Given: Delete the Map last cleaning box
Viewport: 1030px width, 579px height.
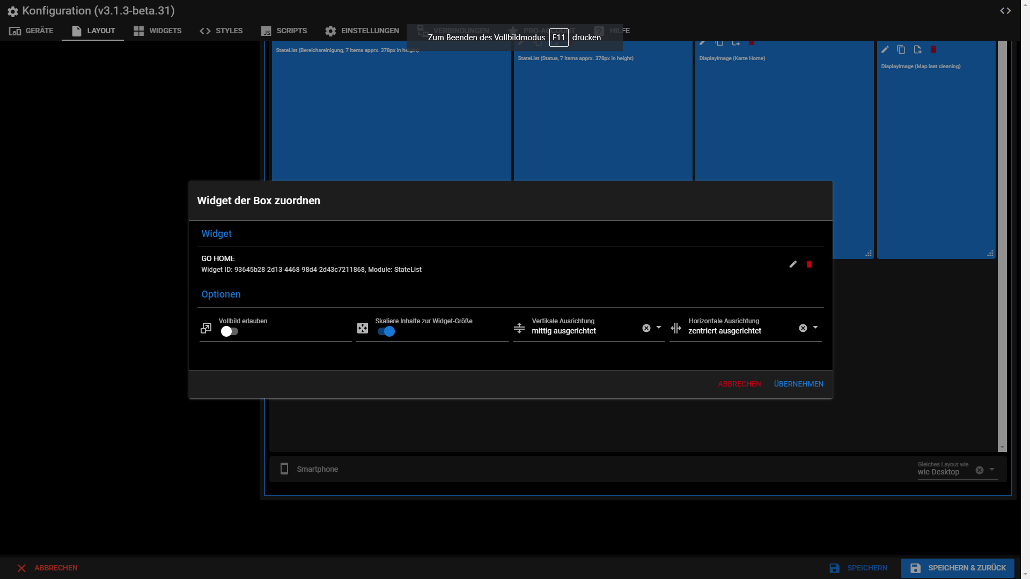Looking at the screenshot, I should pyautogui.click(x=933, y=49).
